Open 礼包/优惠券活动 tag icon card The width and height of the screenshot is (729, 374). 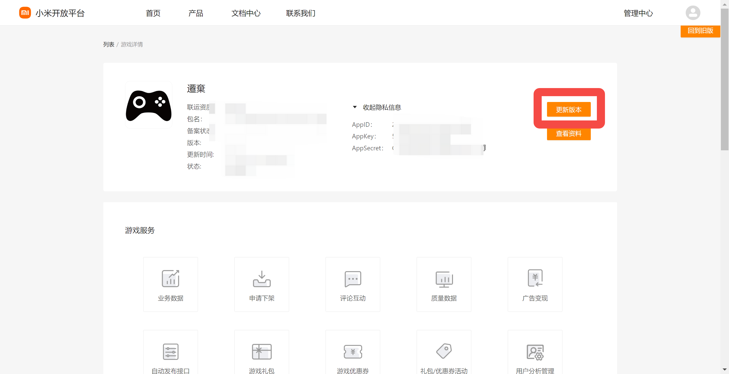(444, 352)
